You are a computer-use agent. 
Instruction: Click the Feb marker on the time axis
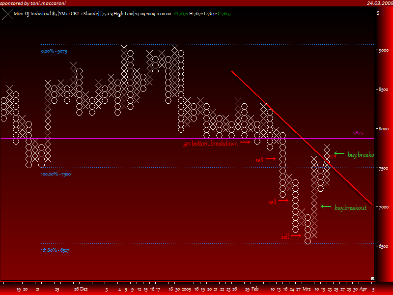coord(255,289)
